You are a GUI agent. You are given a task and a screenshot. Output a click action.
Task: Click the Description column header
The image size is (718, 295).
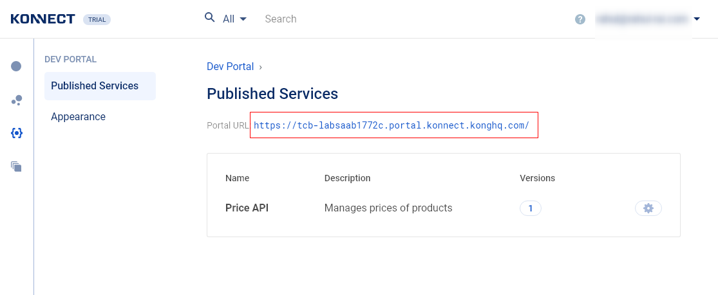click(347, 178)
